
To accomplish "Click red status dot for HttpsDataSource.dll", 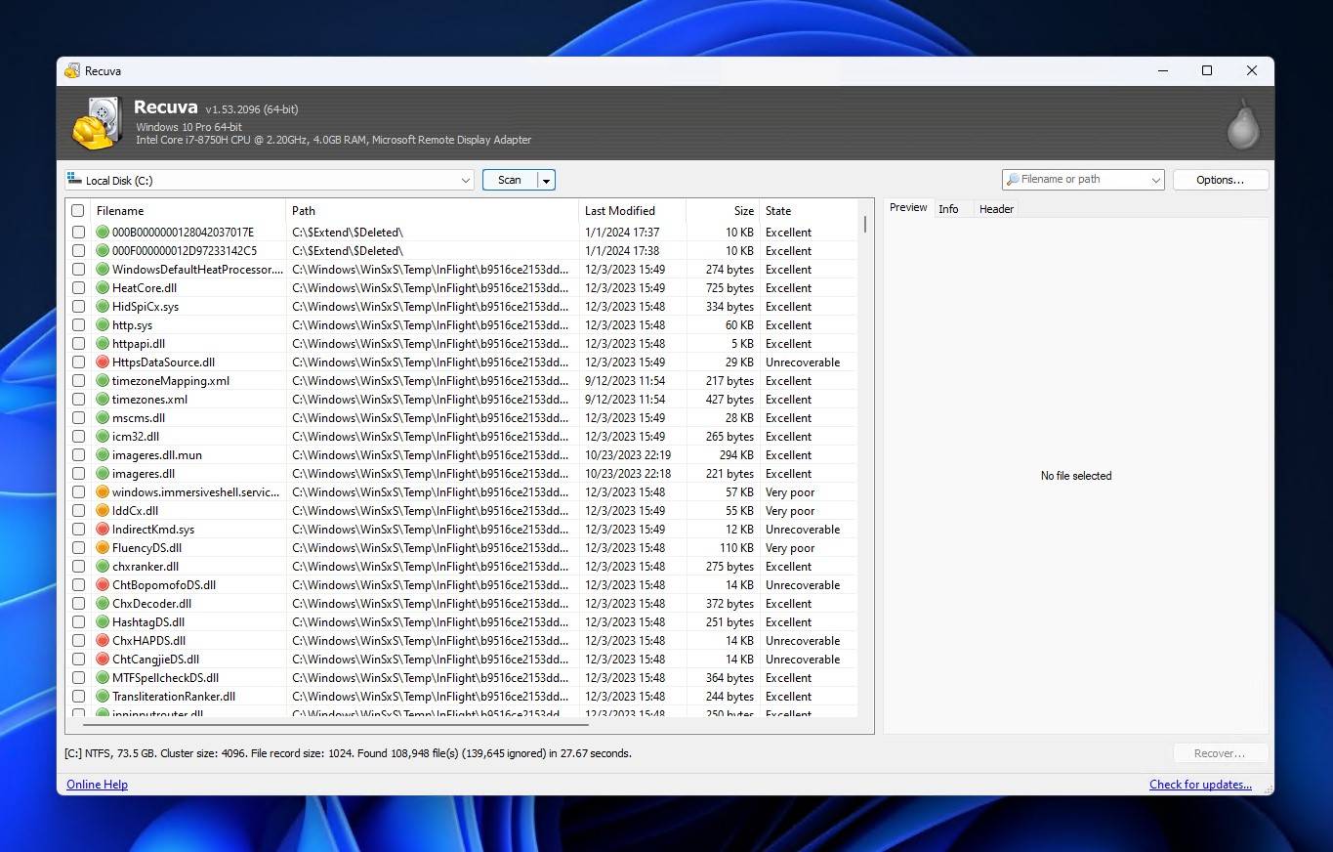I will click(103, 362).
